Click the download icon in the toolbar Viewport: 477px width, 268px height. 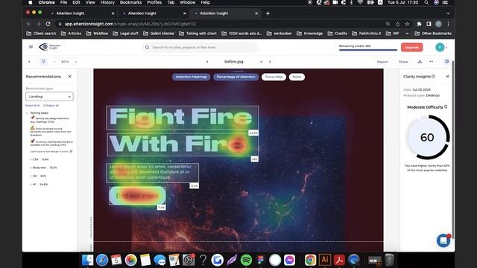coord(420,61)
